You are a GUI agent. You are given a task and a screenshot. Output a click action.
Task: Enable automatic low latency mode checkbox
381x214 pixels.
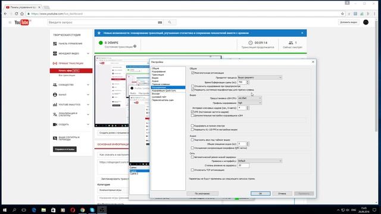(192, 157)
